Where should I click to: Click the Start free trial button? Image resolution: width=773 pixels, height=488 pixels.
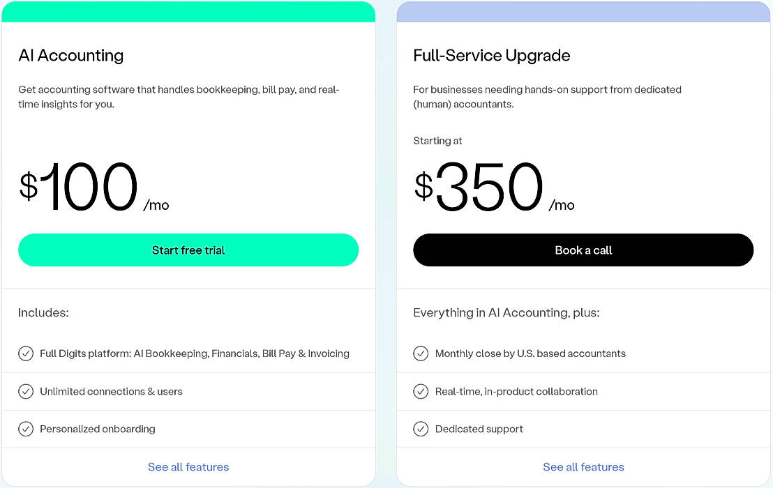188,250
